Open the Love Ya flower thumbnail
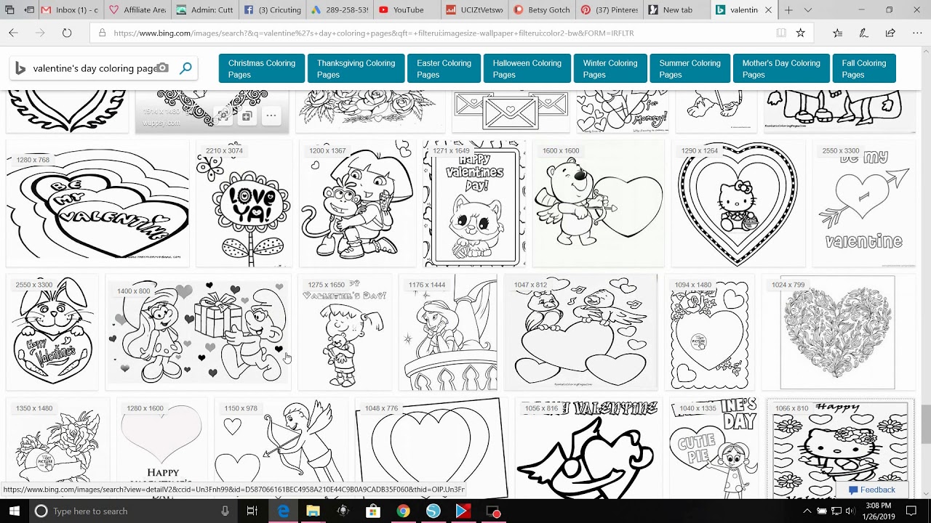 coord(244,204)
